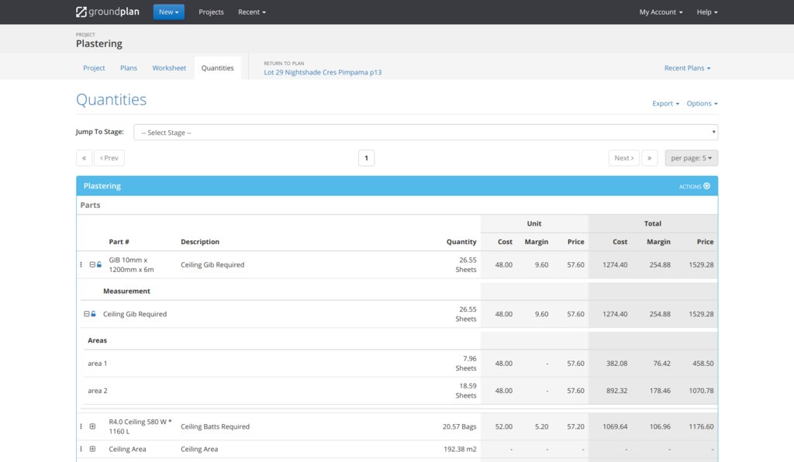Open the per page dropdown
794x462 pixels.
point(691,158)
